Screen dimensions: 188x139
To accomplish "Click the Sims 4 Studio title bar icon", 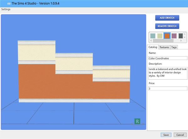I will click(x=9, y=3).
